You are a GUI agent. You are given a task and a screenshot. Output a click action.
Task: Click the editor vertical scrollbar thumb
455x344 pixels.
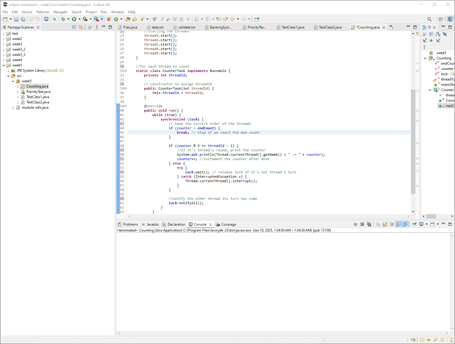413,141
